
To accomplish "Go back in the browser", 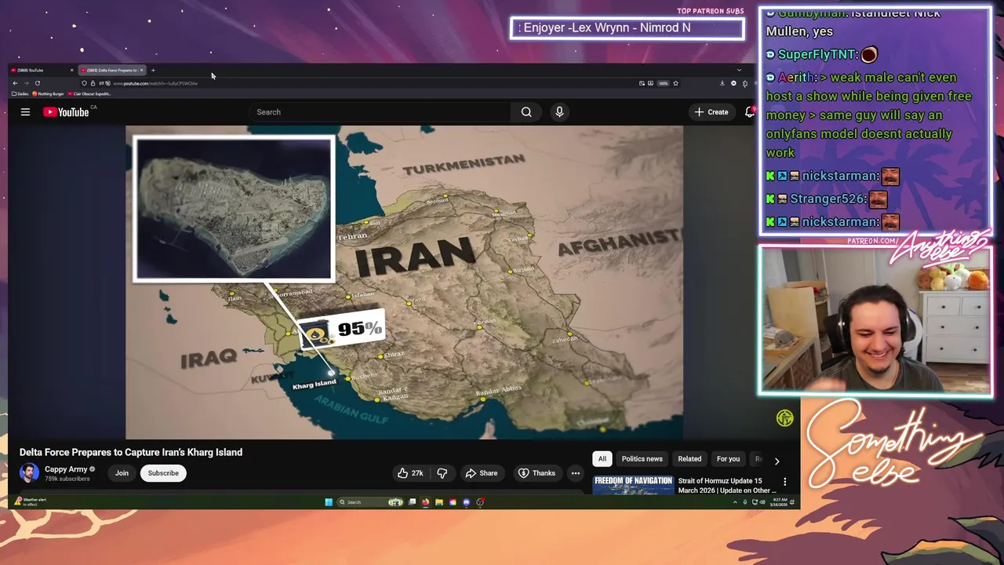I will 15,83.
